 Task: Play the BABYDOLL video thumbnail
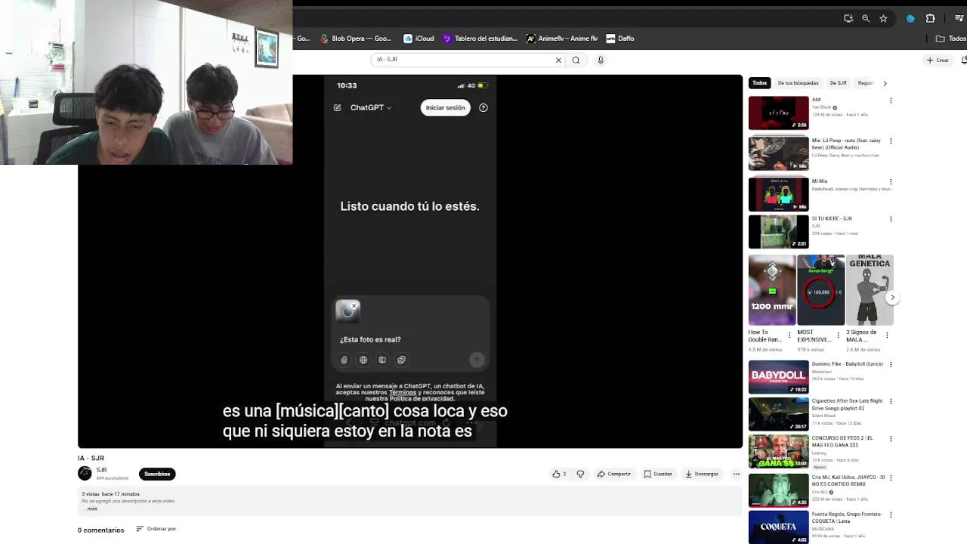coord(778,377)
